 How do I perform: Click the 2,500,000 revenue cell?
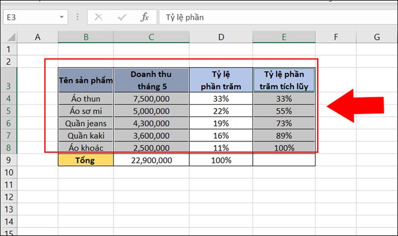[151, 148]
